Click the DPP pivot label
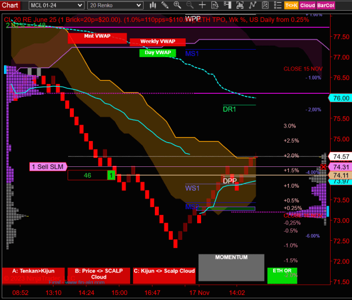The width and height of the screenshot is (352, 300). 230,181
